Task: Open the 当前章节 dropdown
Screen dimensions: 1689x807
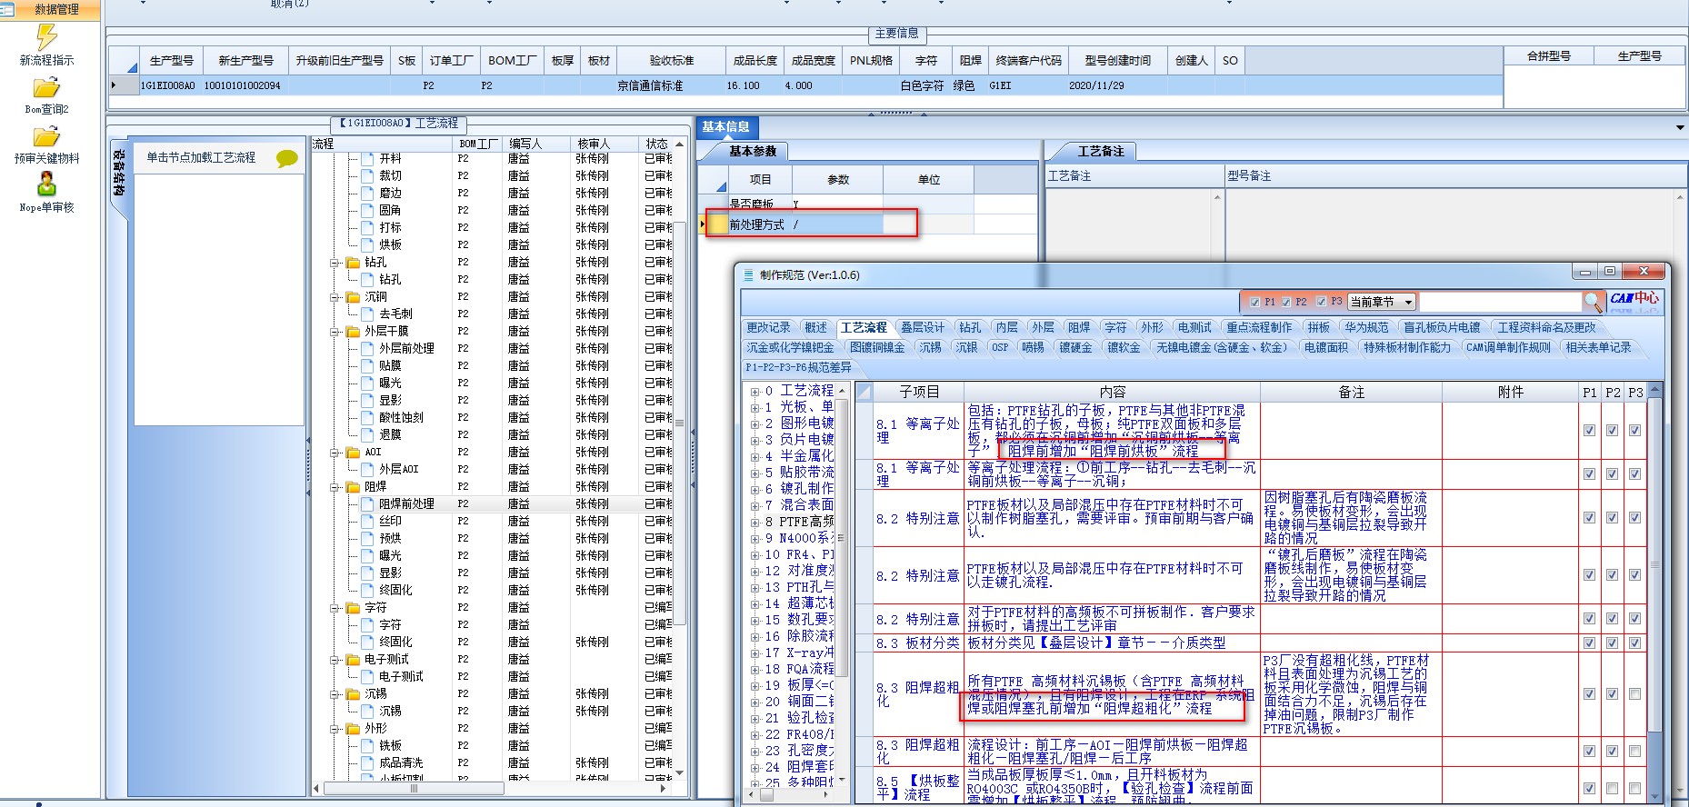Action: point(1408,302)
